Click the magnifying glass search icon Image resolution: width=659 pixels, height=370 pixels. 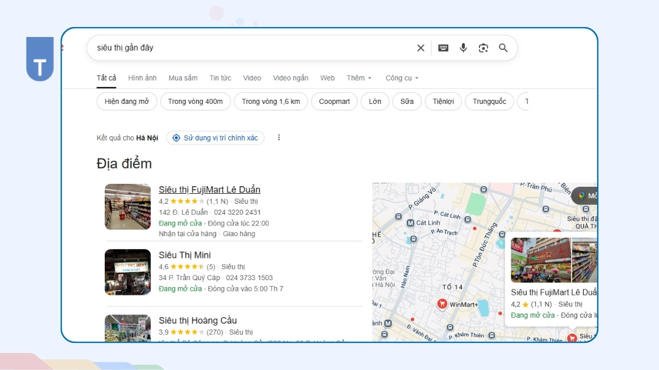pos(503,48)
